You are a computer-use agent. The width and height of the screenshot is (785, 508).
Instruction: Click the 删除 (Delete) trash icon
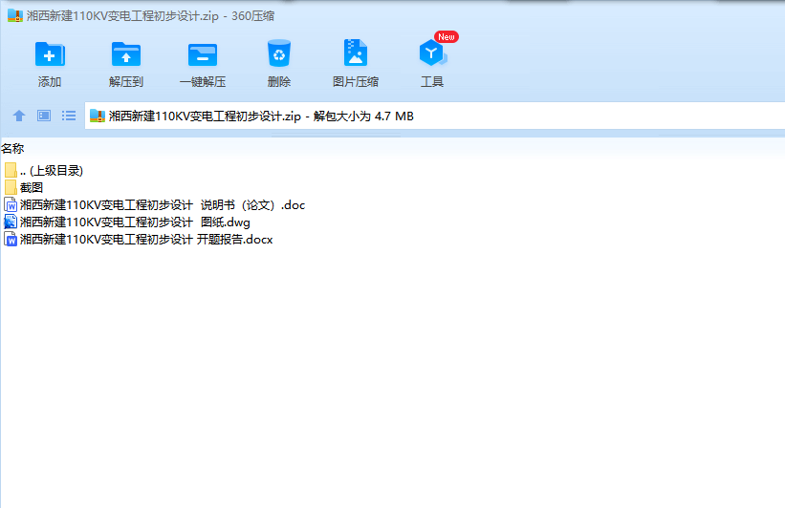279,53
